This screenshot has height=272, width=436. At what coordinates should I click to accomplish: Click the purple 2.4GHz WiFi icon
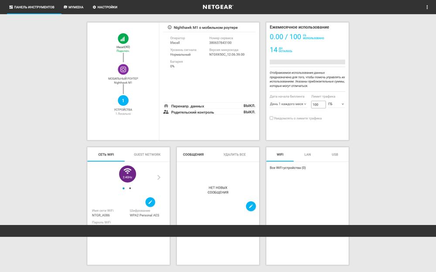(127, 174)
